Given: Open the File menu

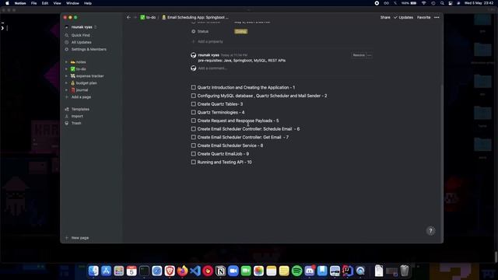Looking at the screenshot, I should [x=33, y=3].
